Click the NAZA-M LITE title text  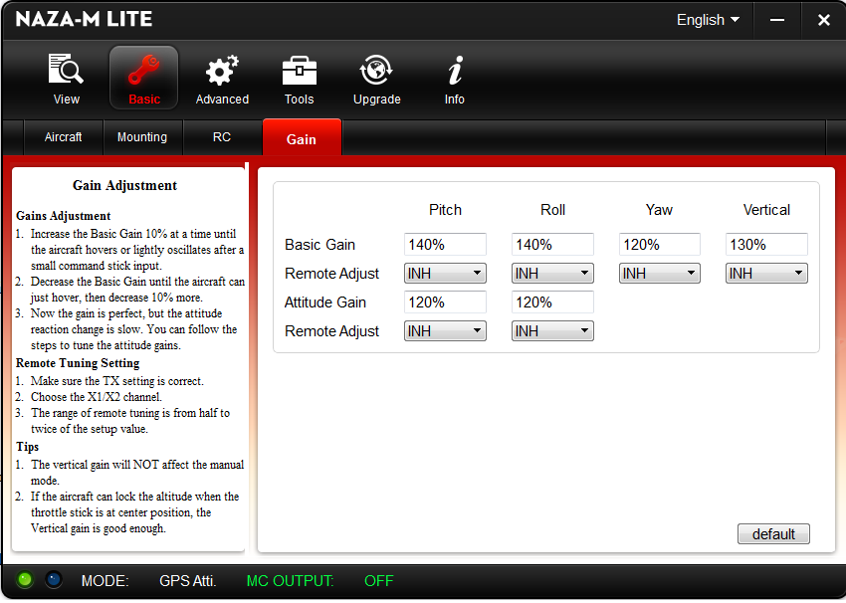(84, 20)
